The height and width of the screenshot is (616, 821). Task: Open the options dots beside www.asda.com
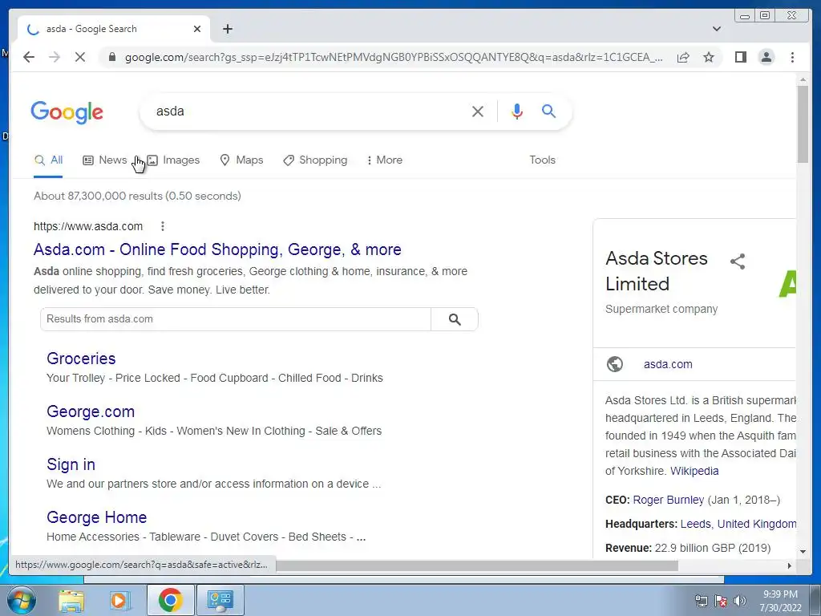[163, 226]
